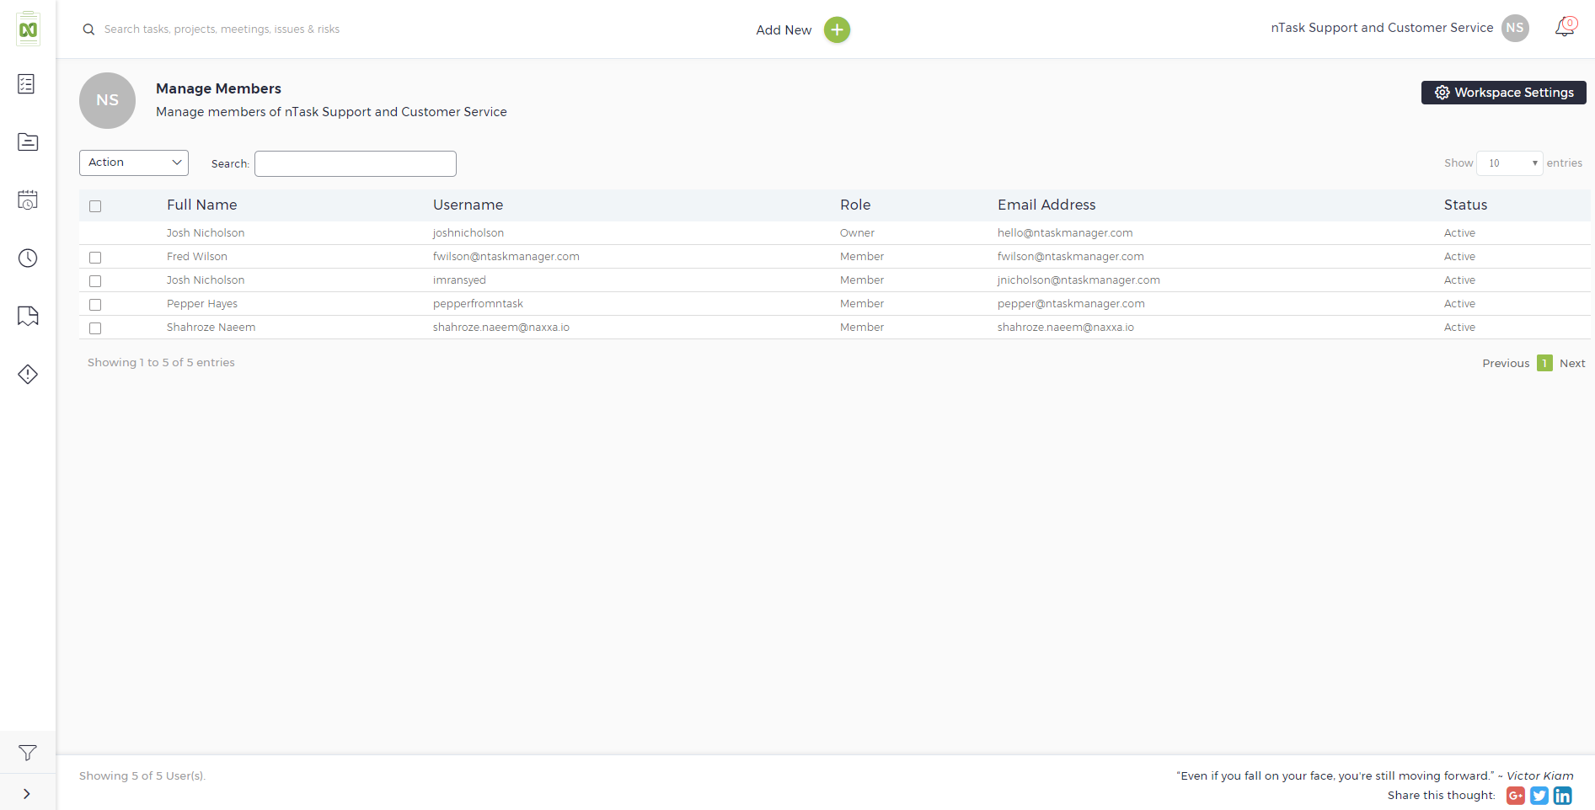Sort by Full Name column header

(x=201, y=205)
